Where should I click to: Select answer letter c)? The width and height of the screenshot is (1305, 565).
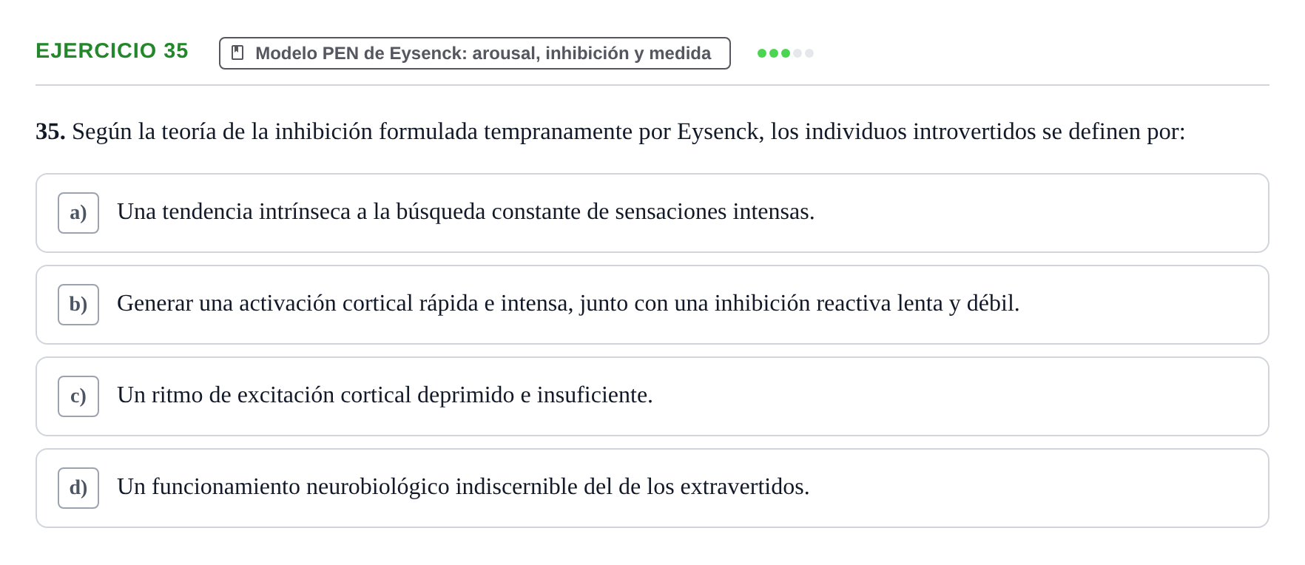coord(78,396)
